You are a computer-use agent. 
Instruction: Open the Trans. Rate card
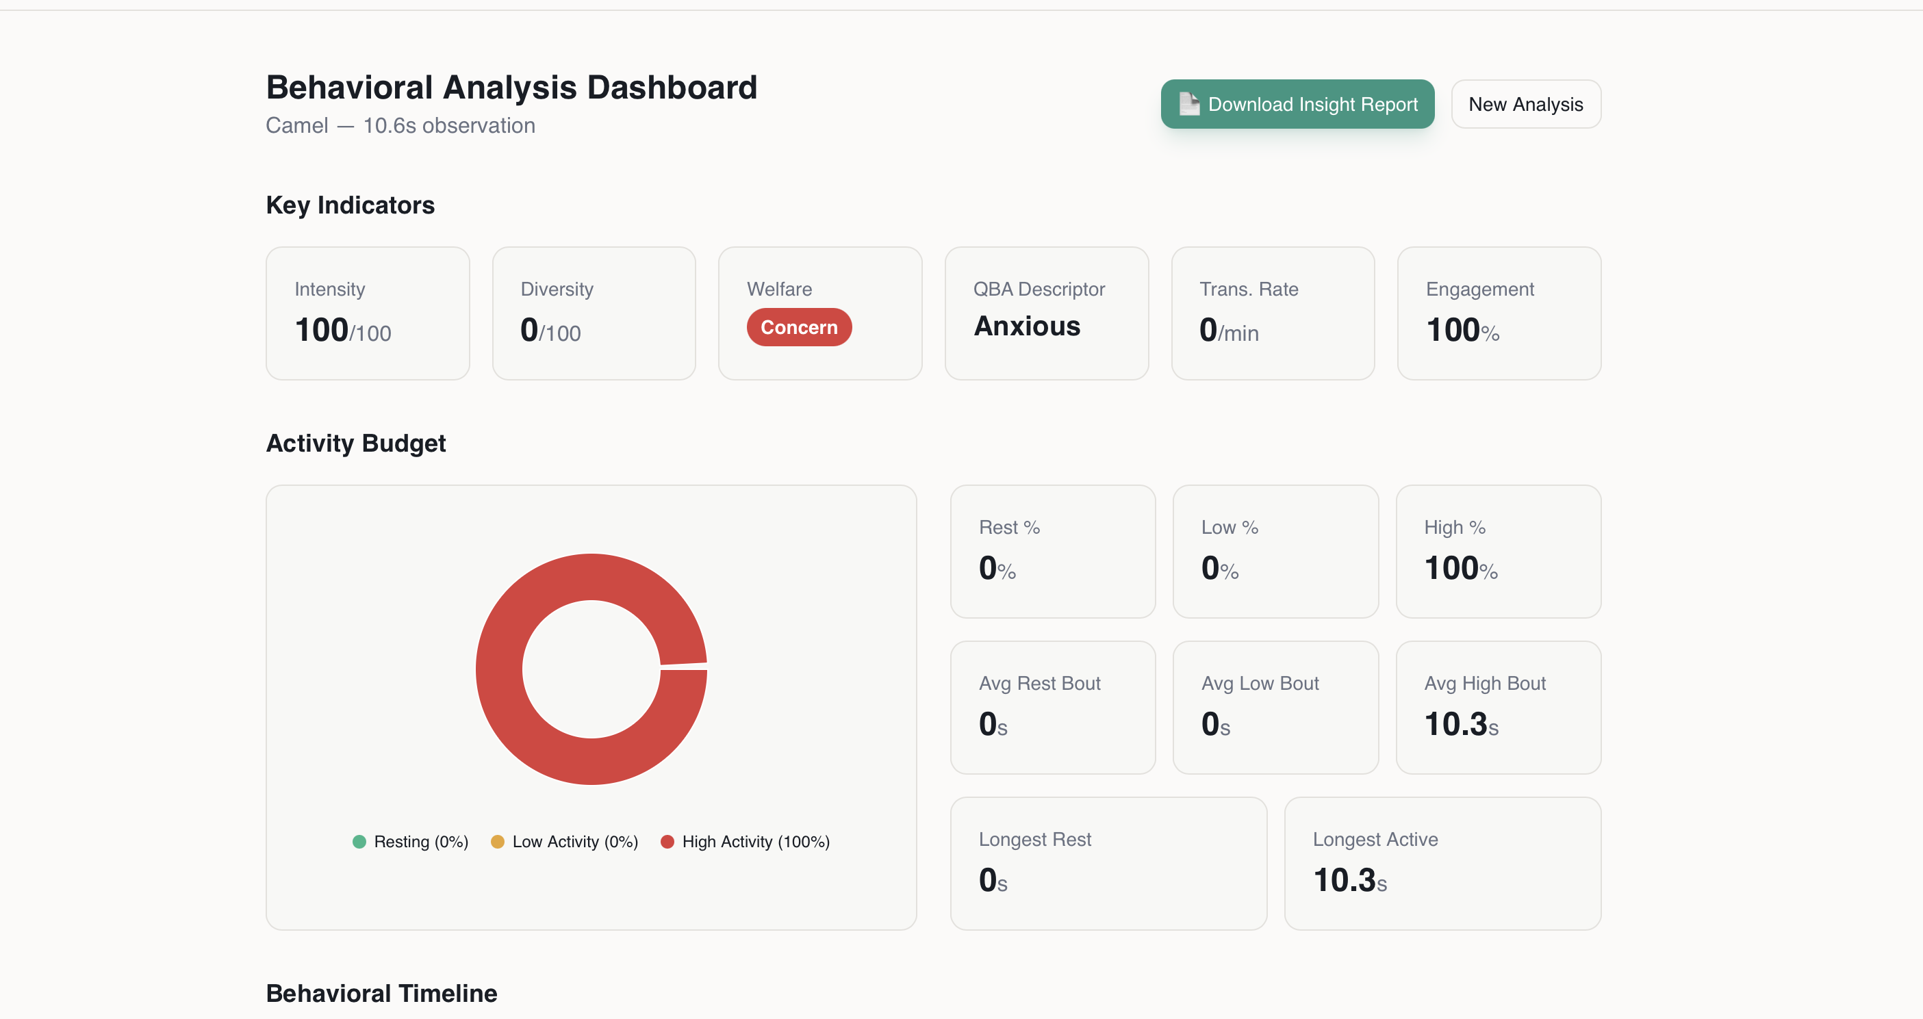(1272, 313)
